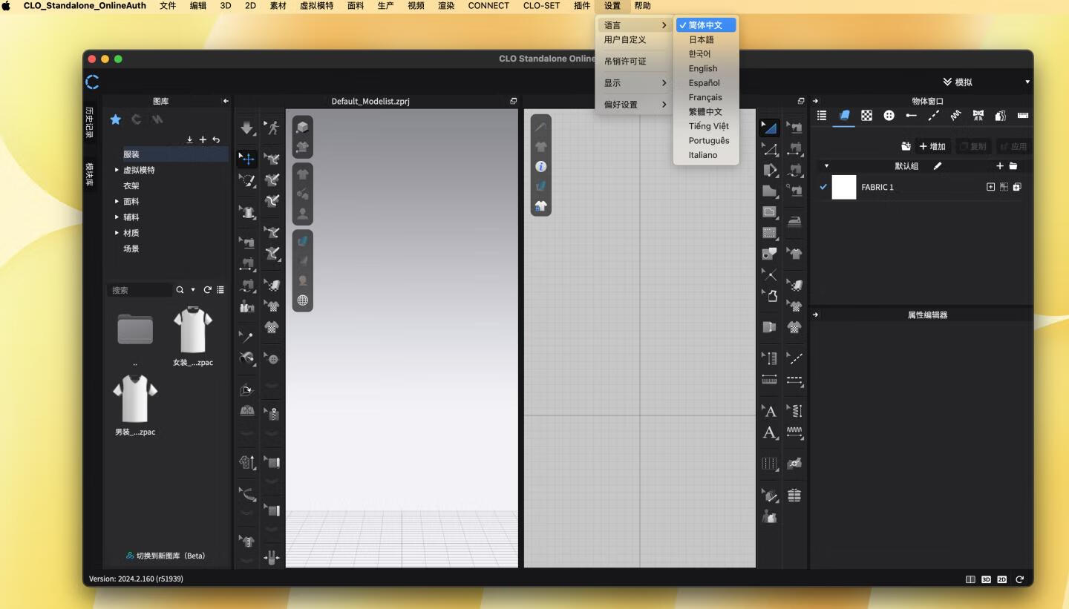Screen dimensions: 1069x609
Task: Uncheck the FABRIC 1 checkbox
Action: [823, 187]
